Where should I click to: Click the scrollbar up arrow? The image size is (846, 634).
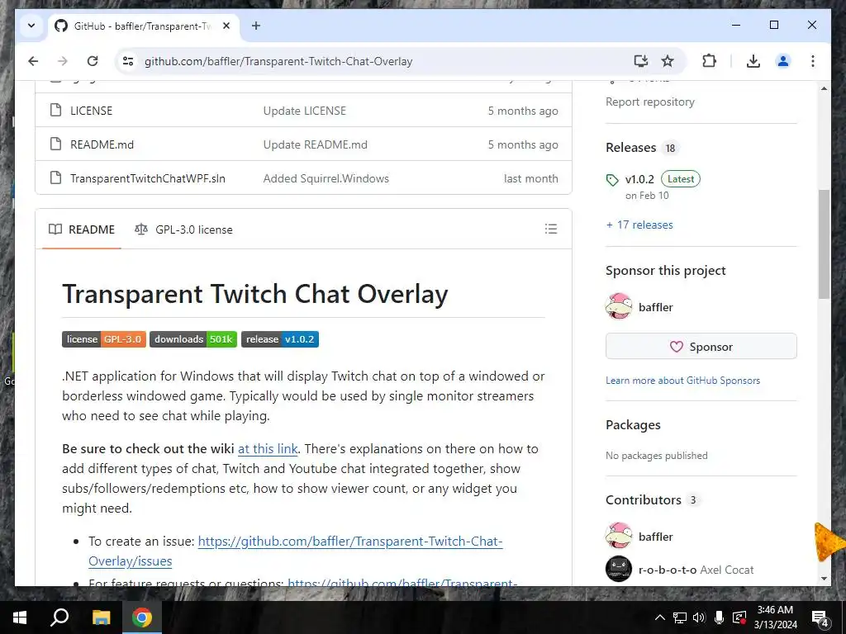point(824,88)
